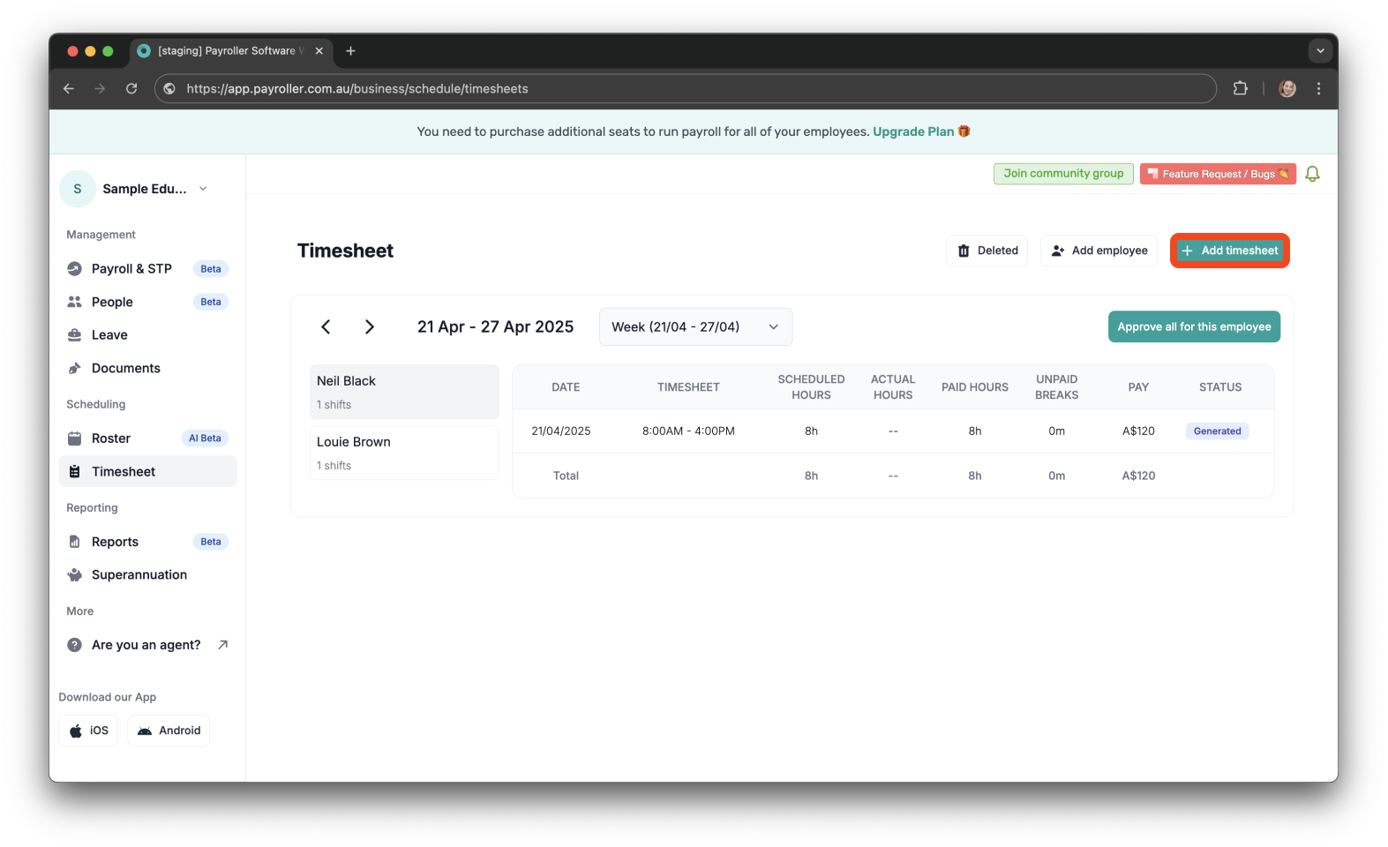Go to previous week
The width and height of the screenshot is (1388, 847).
(x=326, y=327)
